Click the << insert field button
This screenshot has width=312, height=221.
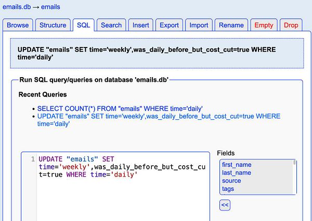pyautogui.click(x=225, y=205)
